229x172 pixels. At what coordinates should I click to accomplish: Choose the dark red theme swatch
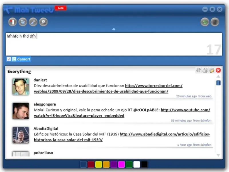[91, 164]
